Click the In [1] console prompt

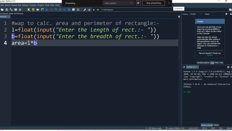[x=187, y=92]
